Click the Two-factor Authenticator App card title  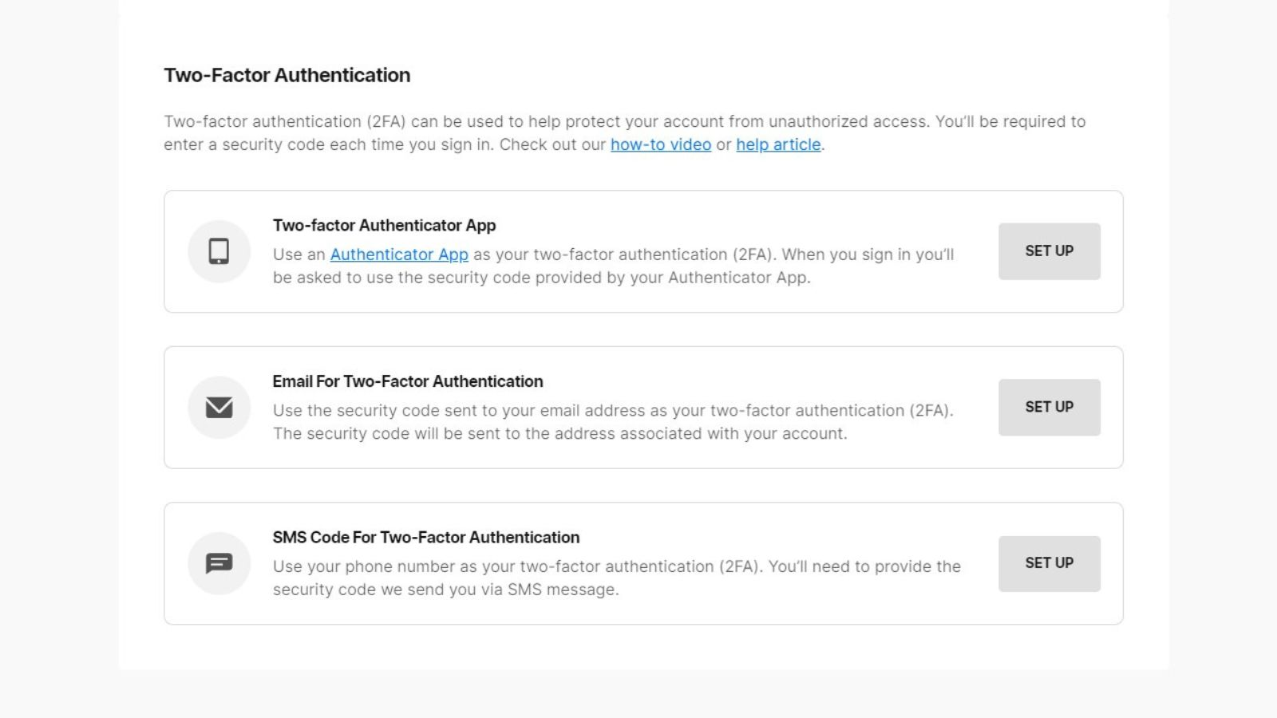click(x=384, y=226)
